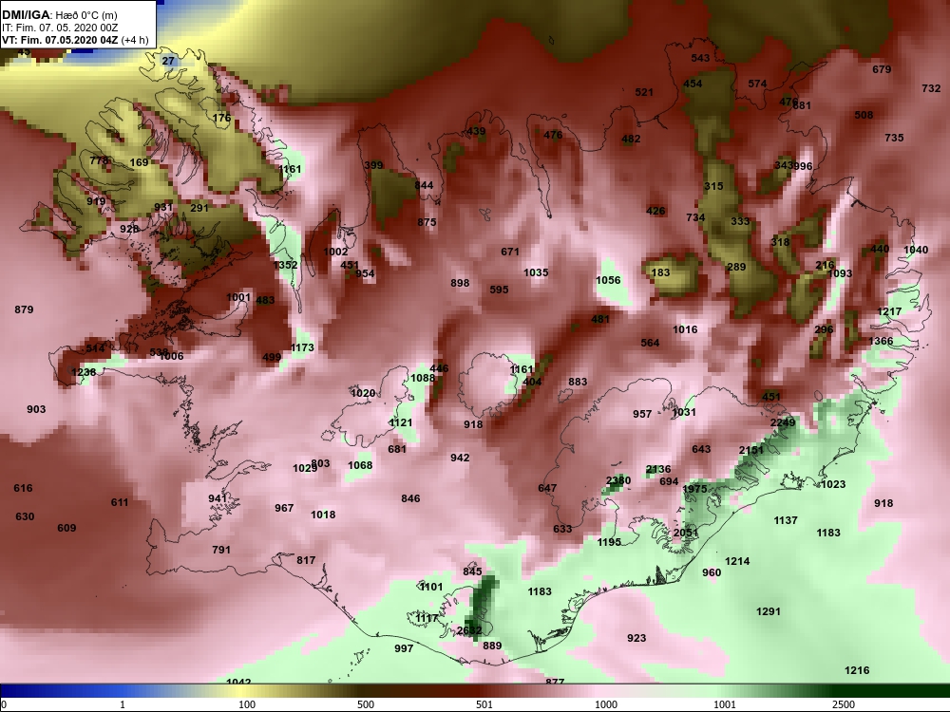
Task: Click the map value 997
Action: point(404,648)
